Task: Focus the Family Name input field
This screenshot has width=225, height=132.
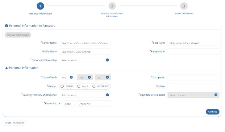Action: click(x=85, y=43)
